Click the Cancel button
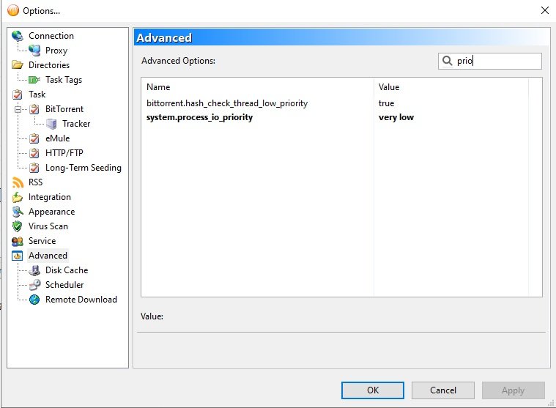 (442, 390)
